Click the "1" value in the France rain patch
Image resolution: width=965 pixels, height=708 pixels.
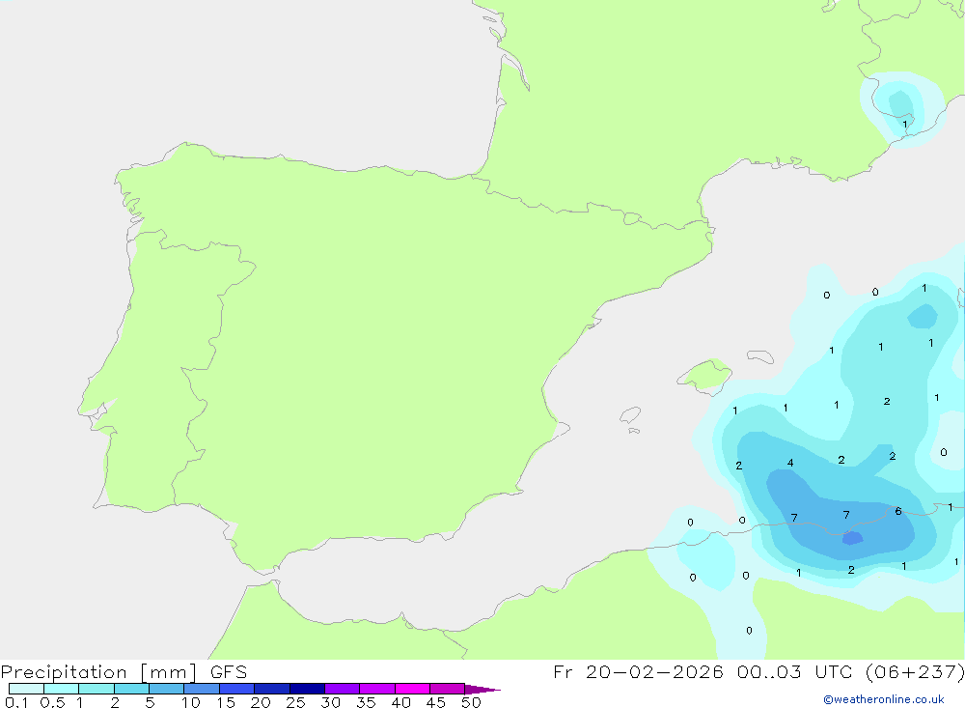(905, 124)
